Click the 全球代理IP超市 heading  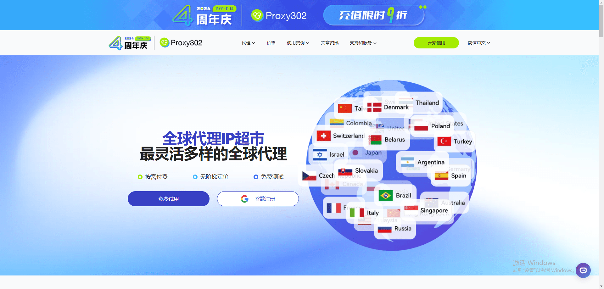pyautogui.click(x=213, y=138)
